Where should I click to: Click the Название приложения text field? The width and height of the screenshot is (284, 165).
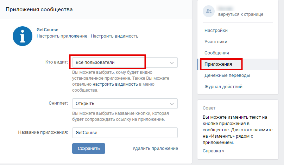[125, 133]
